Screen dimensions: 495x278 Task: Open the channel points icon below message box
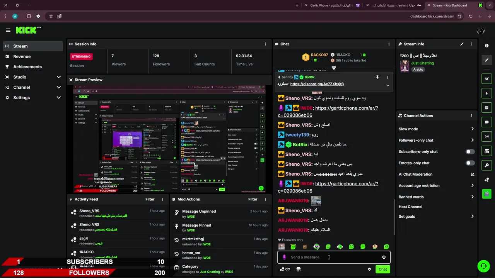pyautogui.click(x=285, y=269)
